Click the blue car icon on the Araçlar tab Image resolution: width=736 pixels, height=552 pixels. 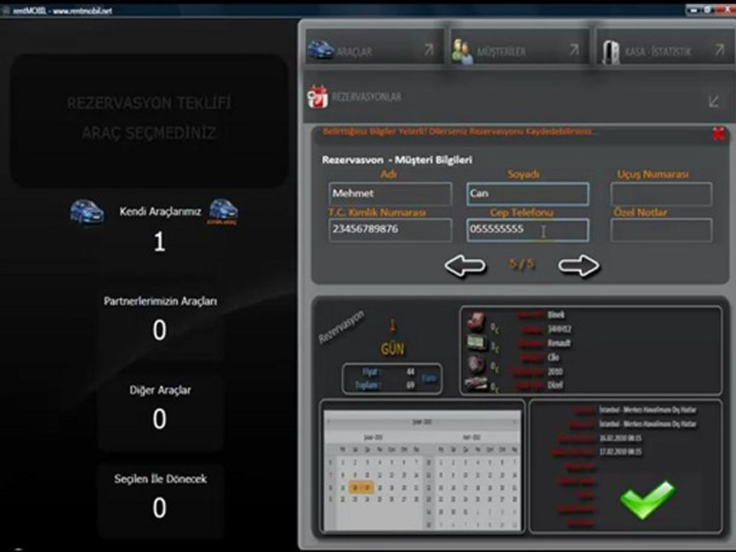click(320, 49)
